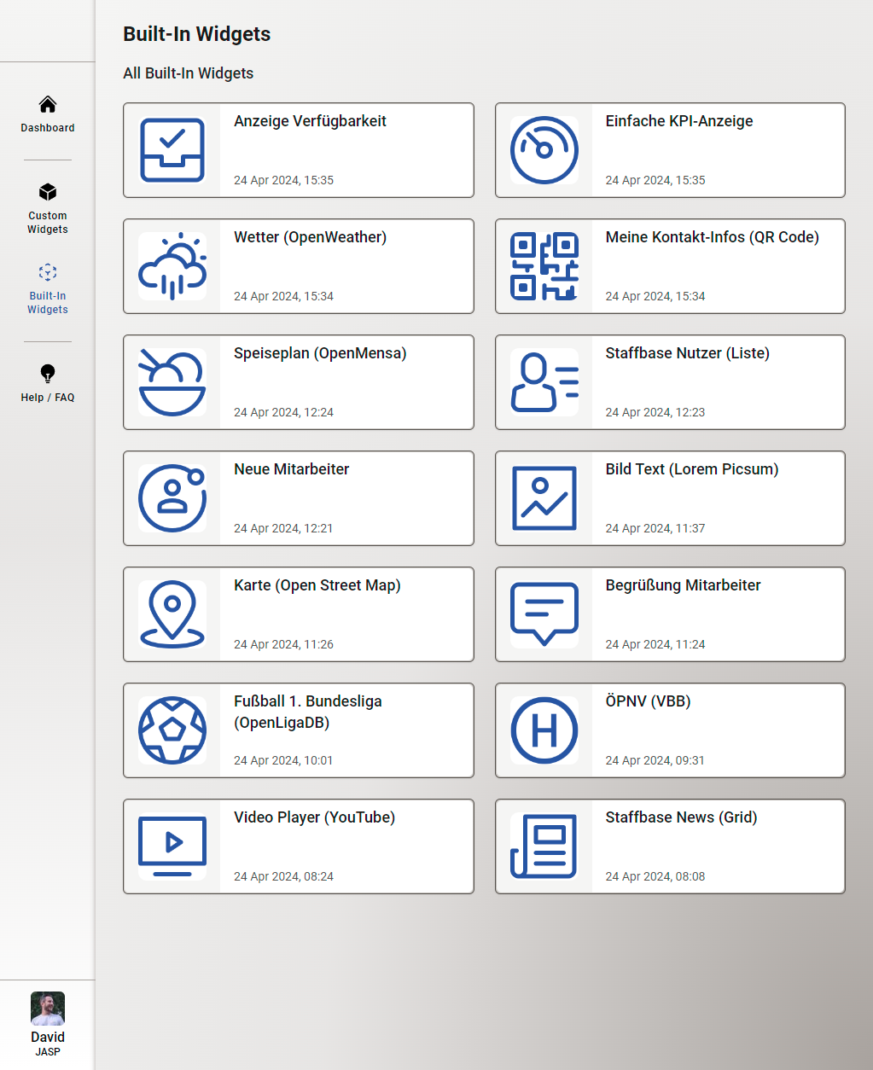Click the newspaper icon of Staffbase News
Screen dimensions: 873x1070
click(x=544, y=846)
